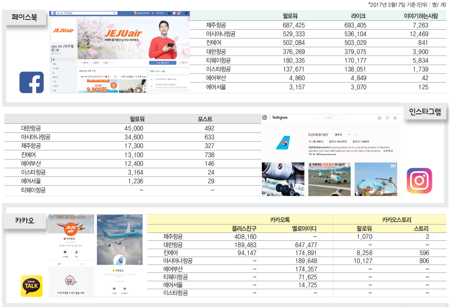450x307 pixels.
Task: Click the 카카오스토리 group header
Action: 397,220
